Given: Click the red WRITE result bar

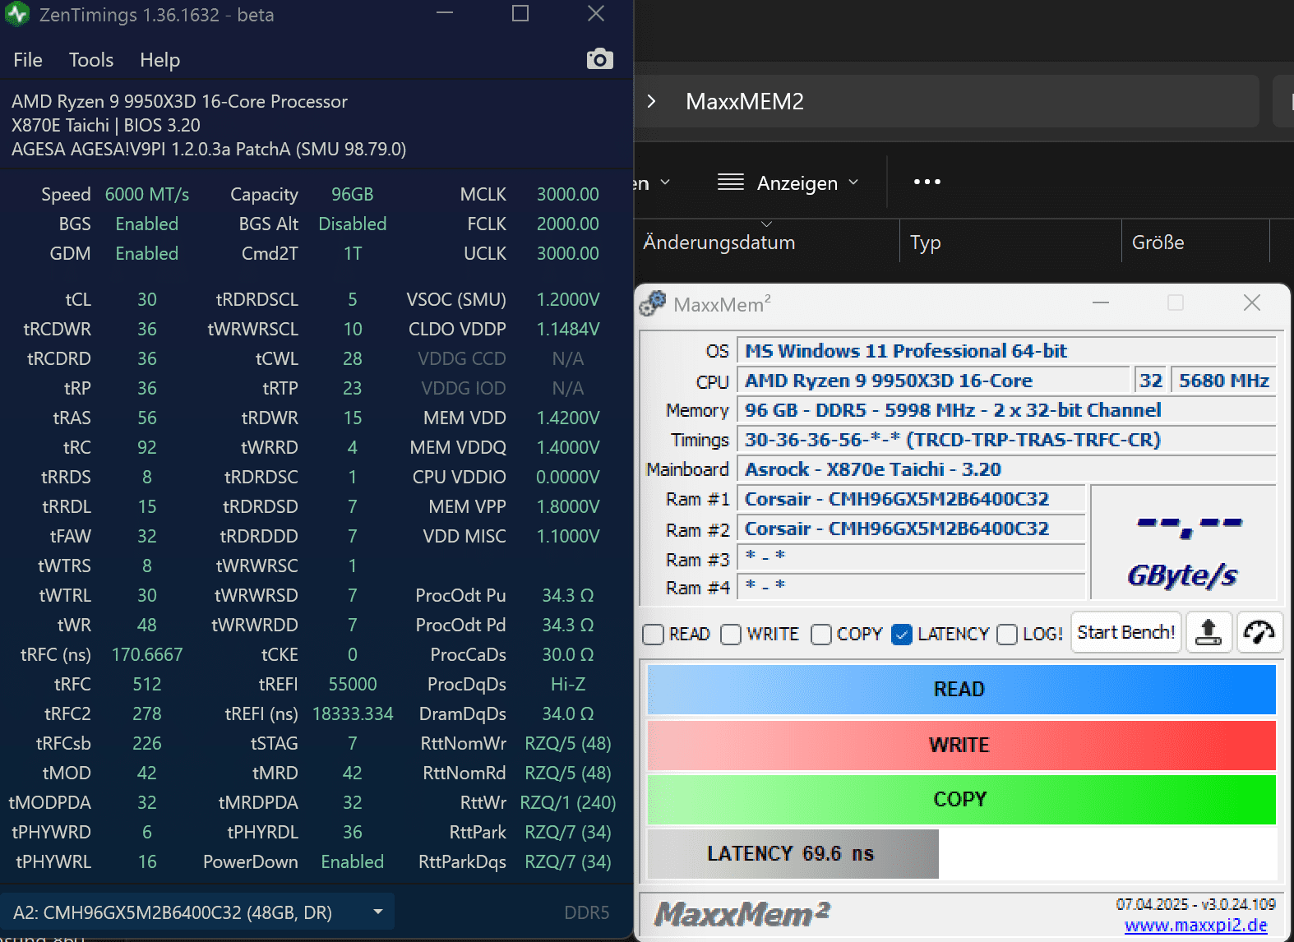Looking at the screenshot, I should (x=961, y=745).
